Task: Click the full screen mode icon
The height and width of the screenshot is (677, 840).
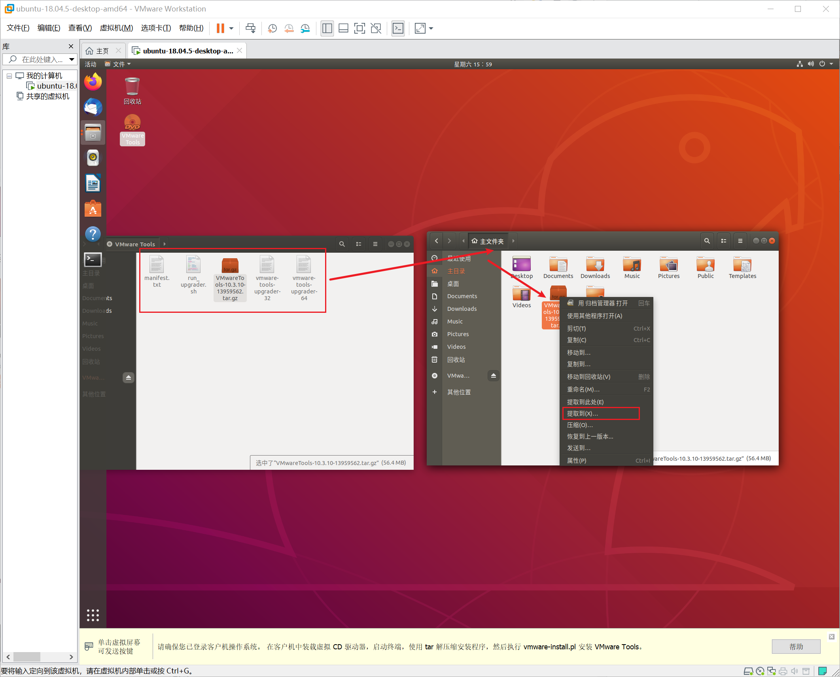Action: coord(359,28)
